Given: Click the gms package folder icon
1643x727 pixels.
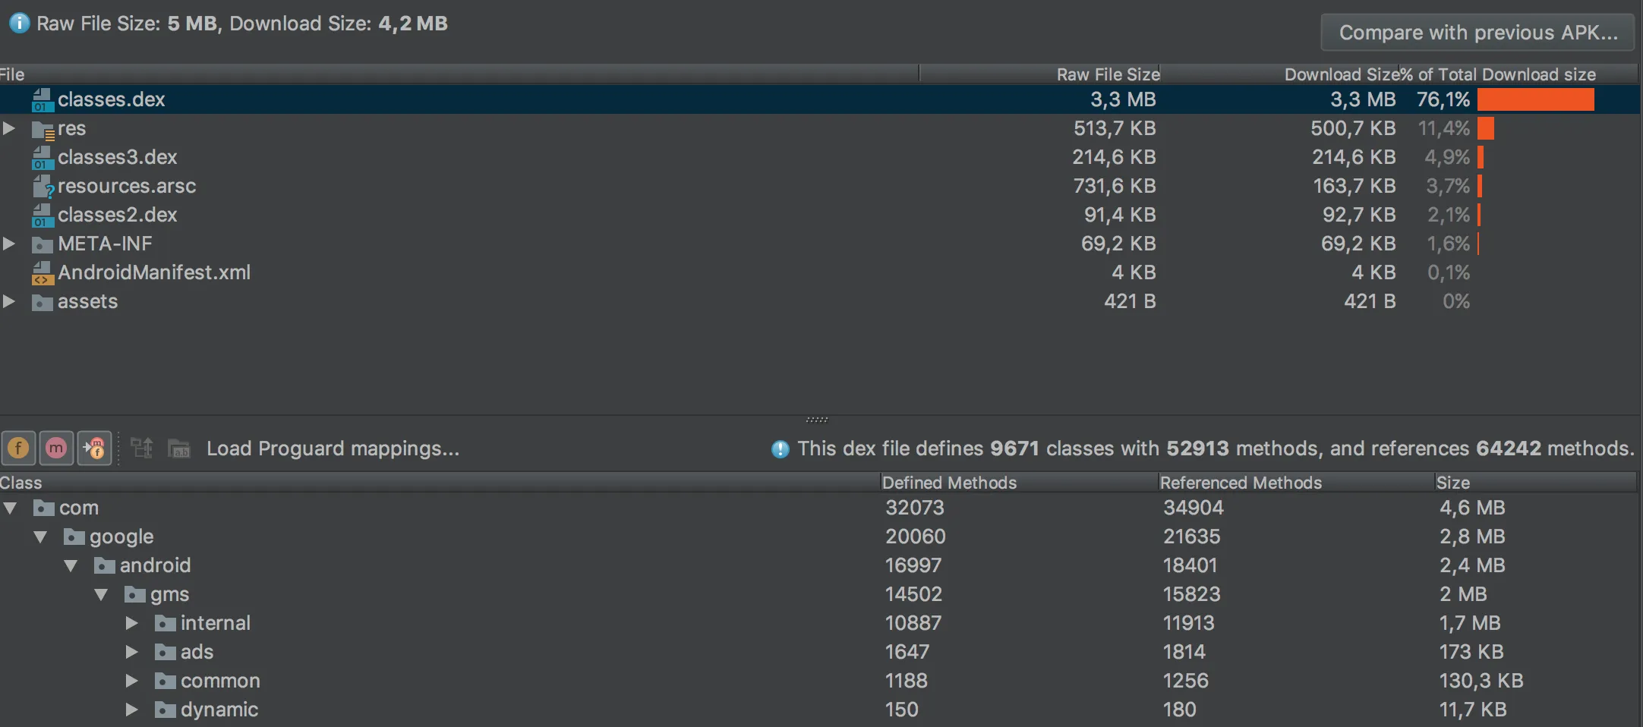Looking at the screenshot, I should 135,594.
